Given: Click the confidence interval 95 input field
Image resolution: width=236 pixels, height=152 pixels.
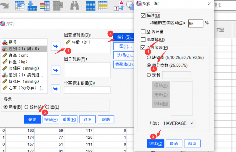Looking at the screenshot, I should click(196, 24).
